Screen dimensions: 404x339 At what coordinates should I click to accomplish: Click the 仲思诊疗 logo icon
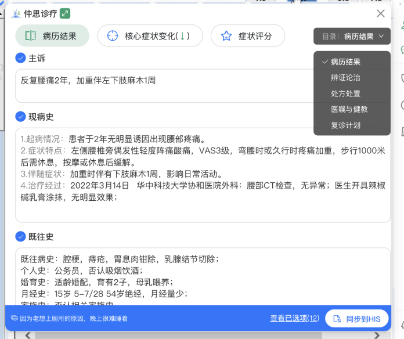pyautogui.click(x=16, y=13)
